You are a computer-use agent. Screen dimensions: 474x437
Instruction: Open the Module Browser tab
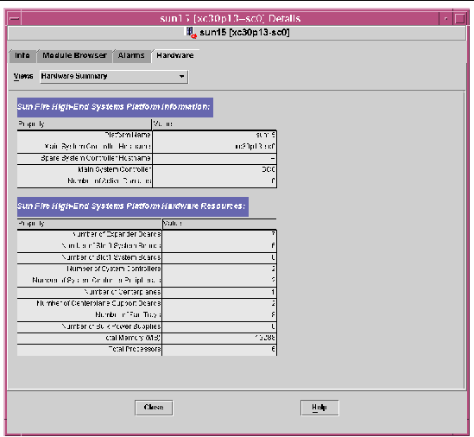(74, 55)
